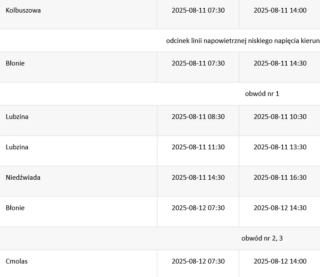Click the Kolbuszowa location cell

coord(23,10)
